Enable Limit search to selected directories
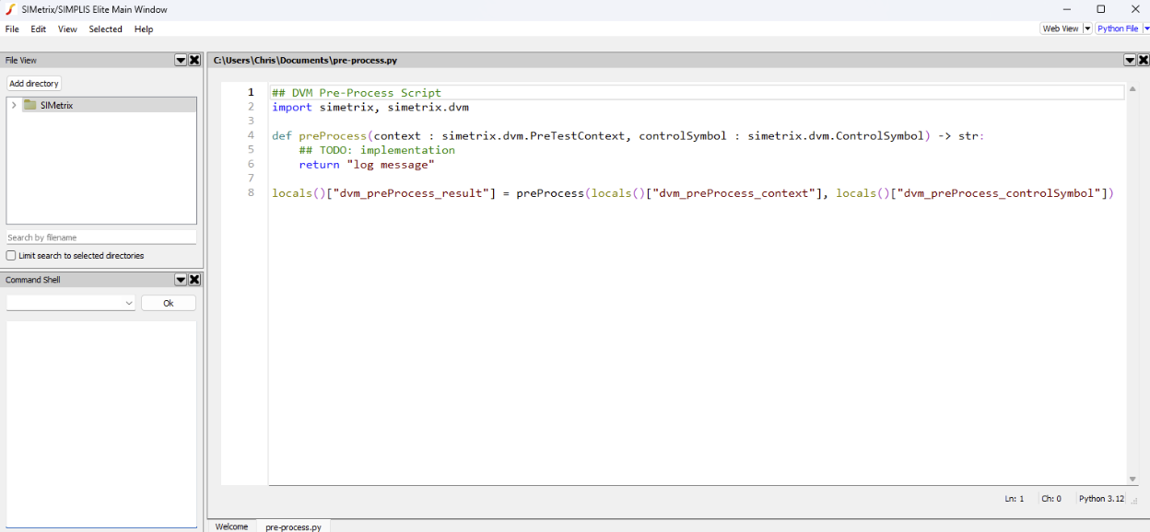 pos(10,255)
